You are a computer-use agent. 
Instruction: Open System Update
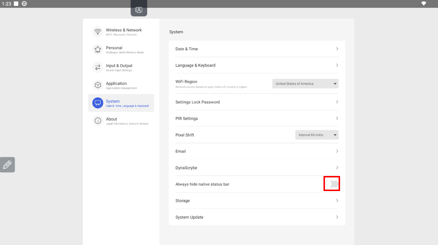(256, 217)
